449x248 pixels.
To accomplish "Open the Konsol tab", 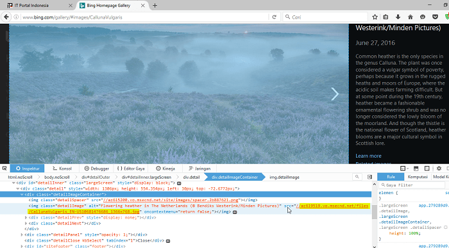I will pyautogui.click(x=62, y=169).
